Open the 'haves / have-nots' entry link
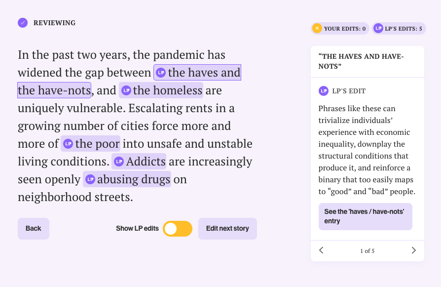 click(x=366, y=216)
